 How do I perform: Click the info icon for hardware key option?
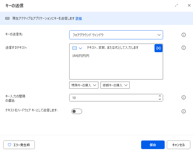pos(183,111)
